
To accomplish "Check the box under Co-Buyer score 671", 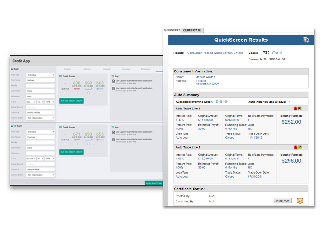I will coord(77,144).
